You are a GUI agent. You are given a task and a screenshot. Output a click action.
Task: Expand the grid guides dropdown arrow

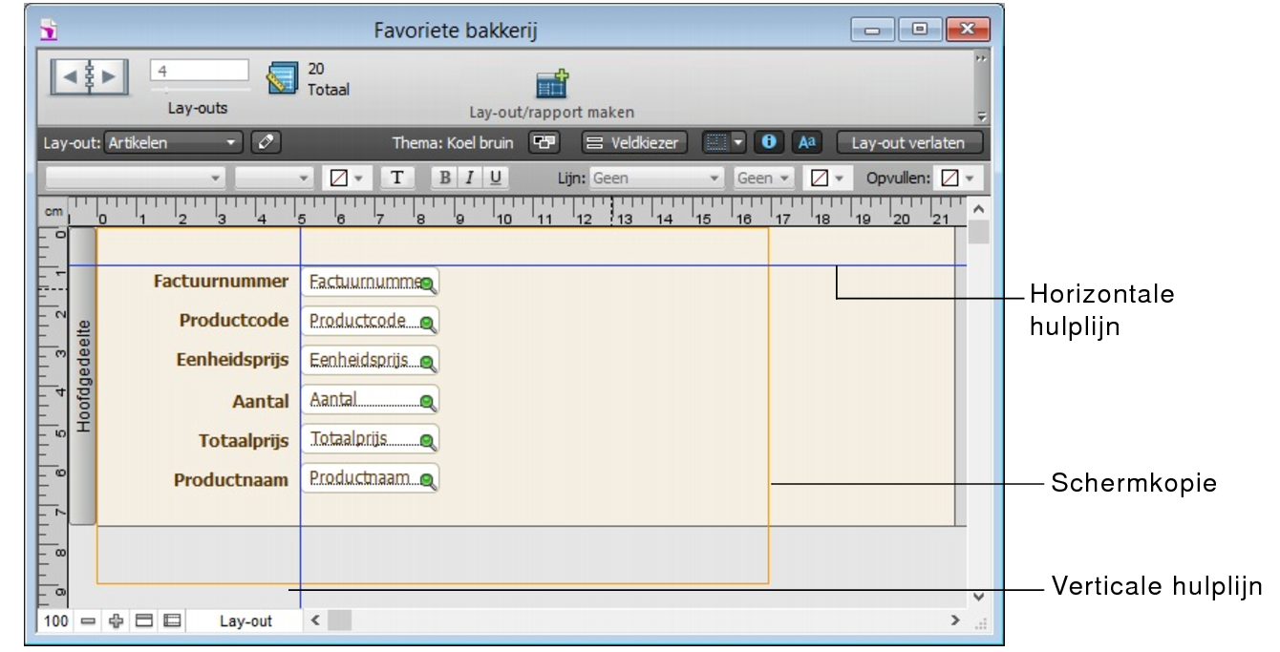click(x=739, y=143)
